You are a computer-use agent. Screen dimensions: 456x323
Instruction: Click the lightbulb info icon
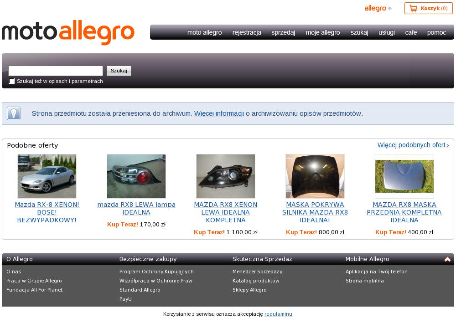[x=14, y=113]
